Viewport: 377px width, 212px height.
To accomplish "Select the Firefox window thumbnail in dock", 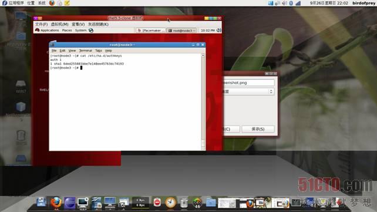I will pyautogui.click(x=245, y=203).
